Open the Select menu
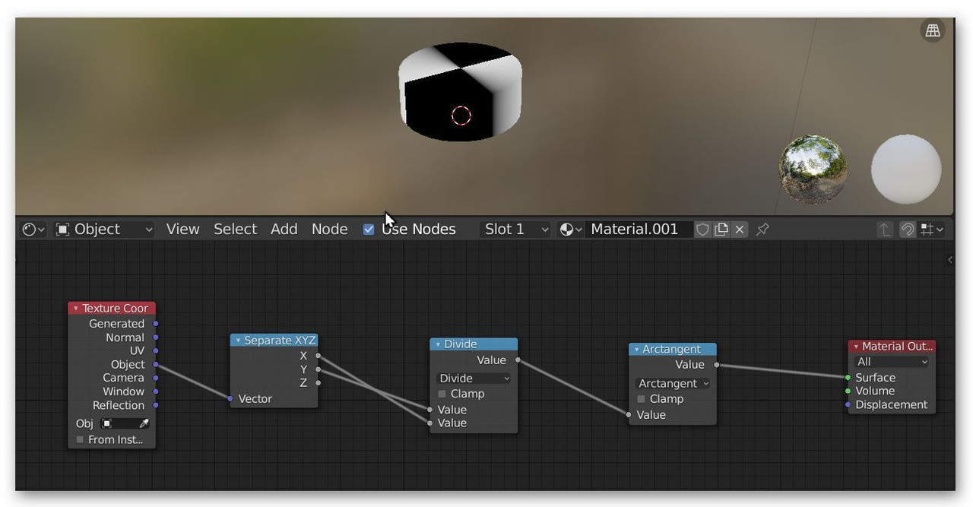Image resolution: width=973 pixels, height=507 pixels. click(x=235, y=230)
